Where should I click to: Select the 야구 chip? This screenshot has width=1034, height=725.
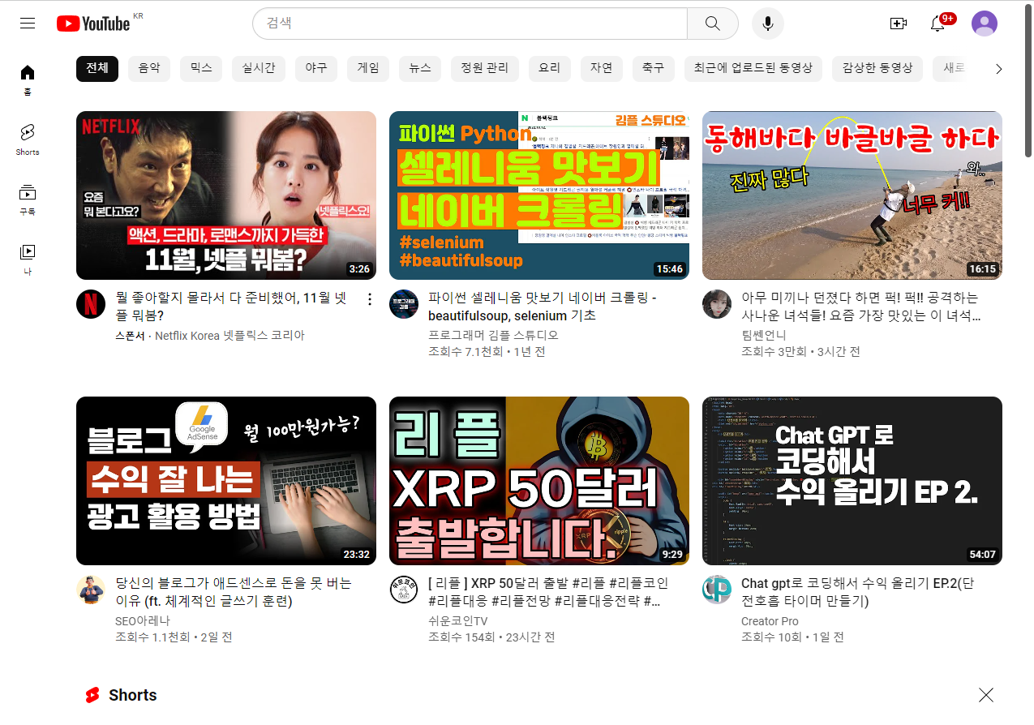pyautogui.click(x=316, y=68)
